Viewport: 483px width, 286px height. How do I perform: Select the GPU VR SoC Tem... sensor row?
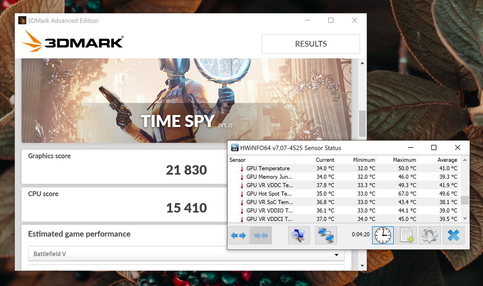343,202
